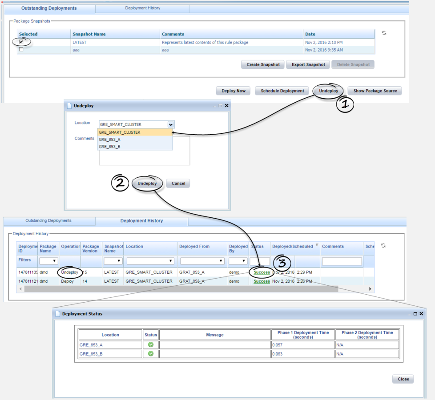The image size is (435, 400).
Task: Open the lower Outstanding Deployments tab
Action: [48, 220]
